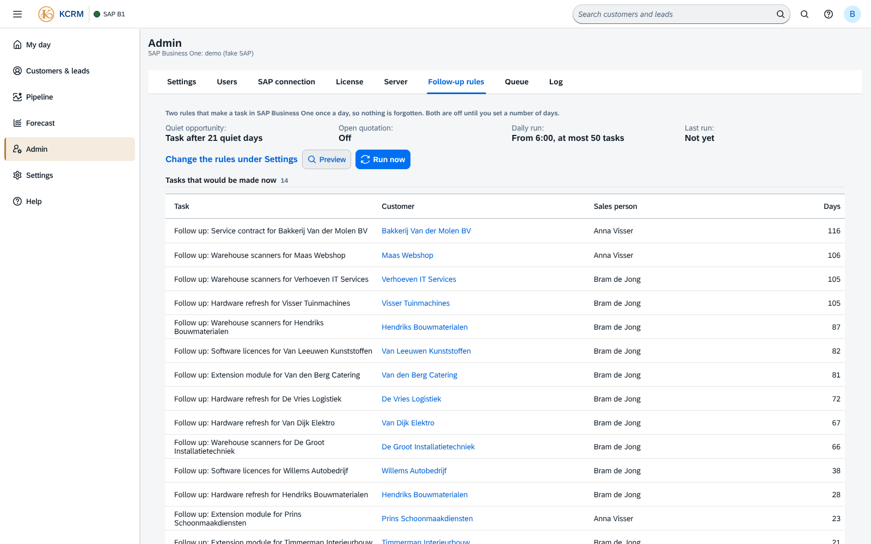The image size is (871, 544).
Task: Go to Pipeline in the sidebar
Action: (70, 97)
